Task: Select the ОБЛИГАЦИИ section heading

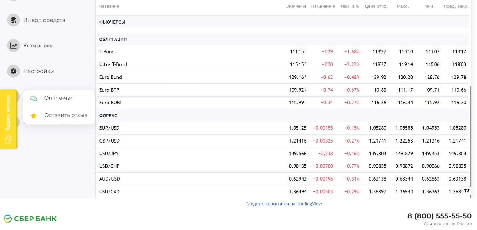Action: point(113,39)
